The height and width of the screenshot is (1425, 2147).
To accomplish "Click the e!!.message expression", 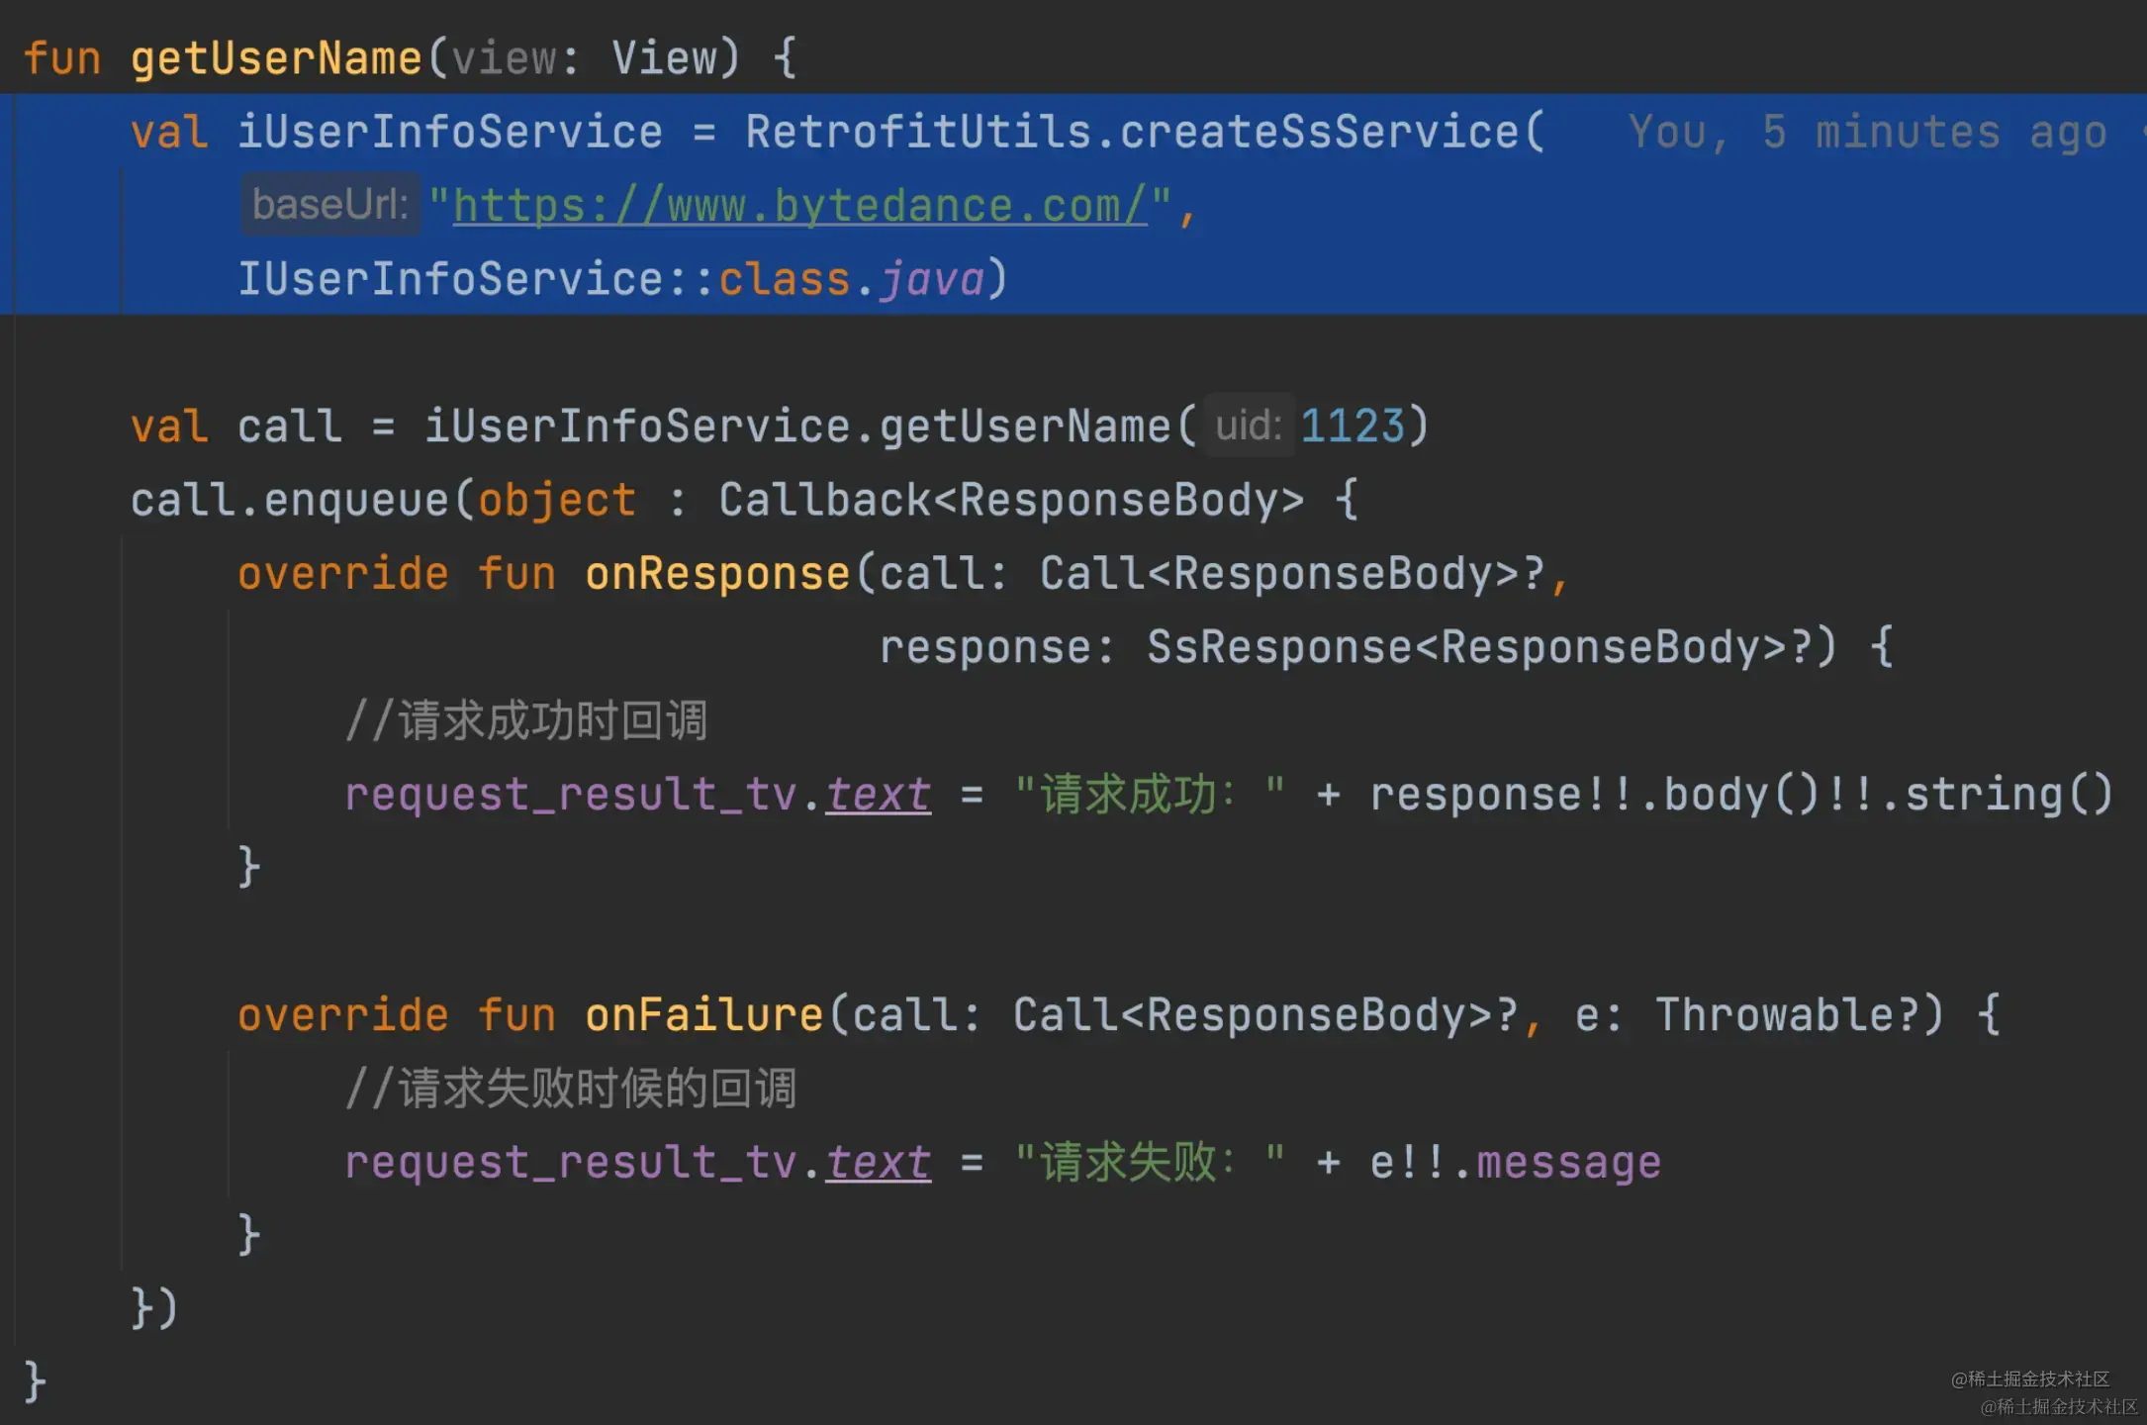I will pyautogui.click(x=1514, y=1163).
